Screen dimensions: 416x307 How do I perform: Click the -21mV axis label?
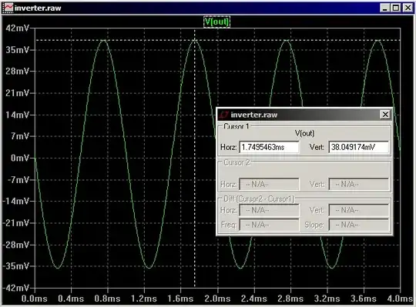[15, 223]
